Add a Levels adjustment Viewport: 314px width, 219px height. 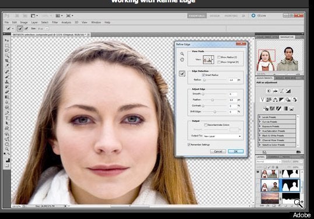point(275,91)
